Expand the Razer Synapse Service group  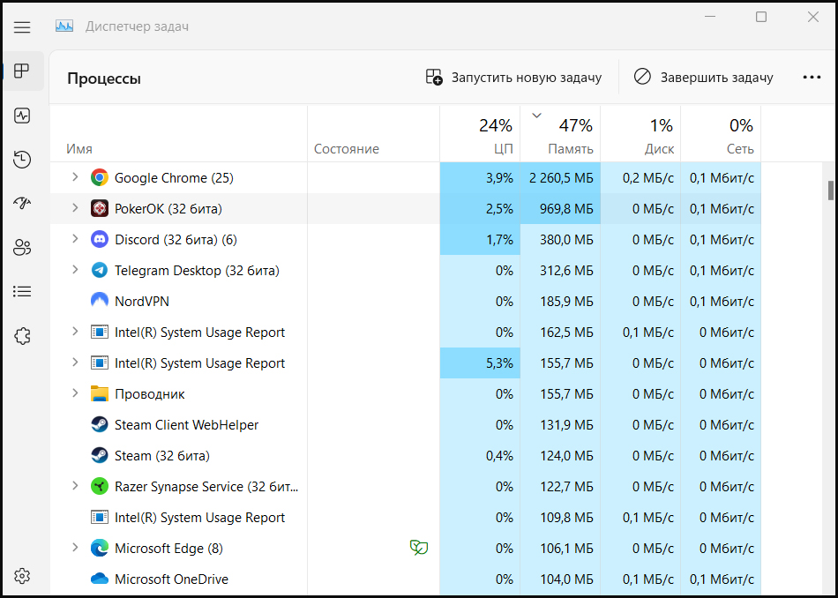[75, 486]
